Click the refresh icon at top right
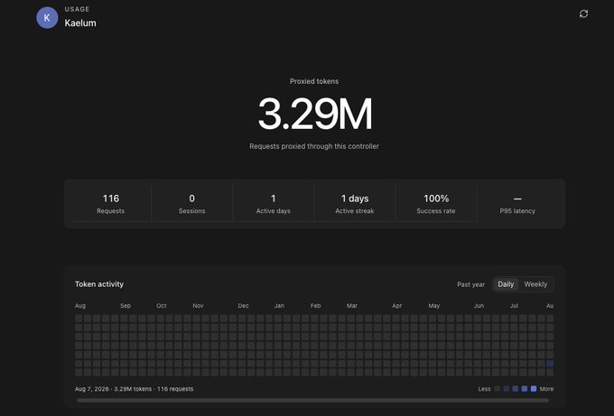614x416 pixels. 583,14
